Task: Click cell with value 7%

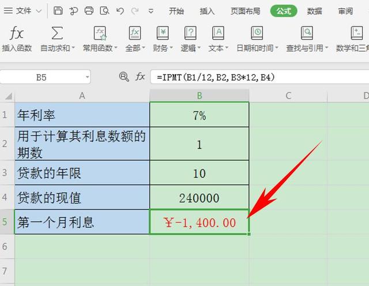Action: (199, 115)
